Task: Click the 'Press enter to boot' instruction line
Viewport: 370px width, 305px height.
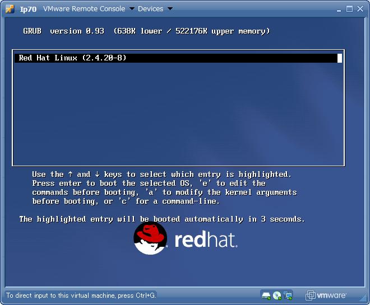Action: coord(149,183)
